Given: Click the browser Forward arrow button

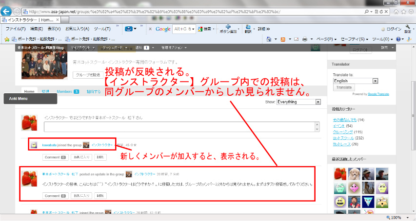Looking at the screenshot, I should 17,12.
